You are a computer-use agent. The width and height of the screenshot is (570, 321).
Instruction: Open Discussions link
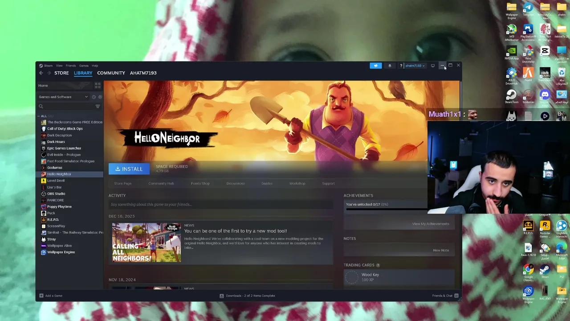(236, 183)
